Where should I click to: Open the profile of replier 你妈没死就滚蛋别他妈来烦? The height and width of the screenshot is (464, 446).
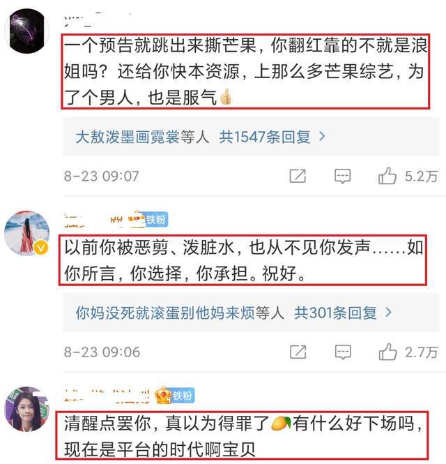(x=165, y=313)
